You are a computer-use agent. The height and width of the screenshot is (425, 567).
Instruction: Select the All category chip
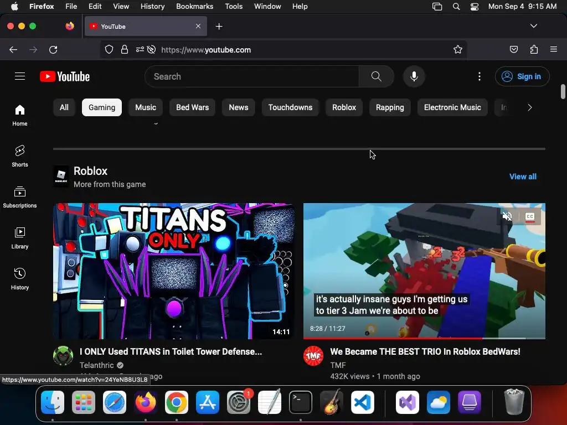click(64, 107)
